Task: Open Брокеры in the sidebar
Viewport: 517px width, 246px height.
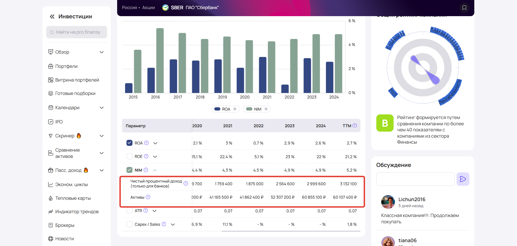Action: [x=65, y=225]
